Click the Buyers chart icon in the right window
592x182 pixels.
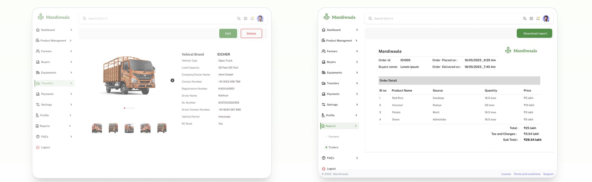pos(324,62)
